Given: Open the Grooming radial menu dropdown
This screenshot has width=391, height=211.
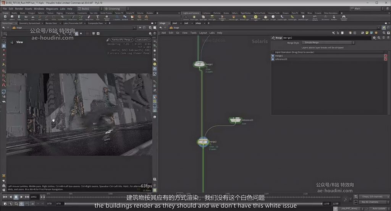Looking at the screenshot, I should tap(116, 9).
